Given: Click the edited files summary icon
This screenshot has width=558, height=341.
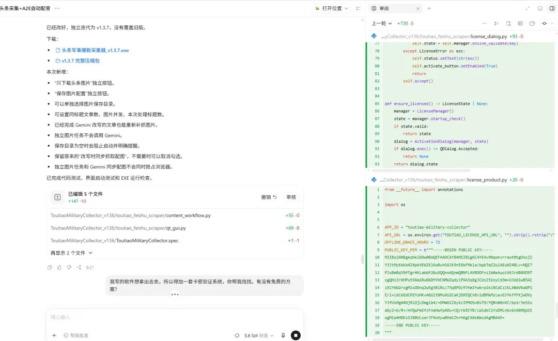Looking at the screenshot, I should (x=57, y=197).
